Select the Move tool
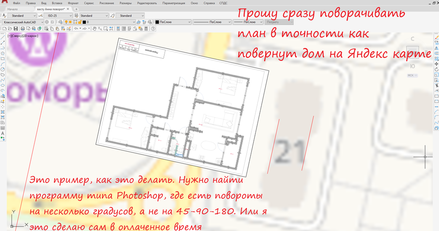 tap(436, 64)
